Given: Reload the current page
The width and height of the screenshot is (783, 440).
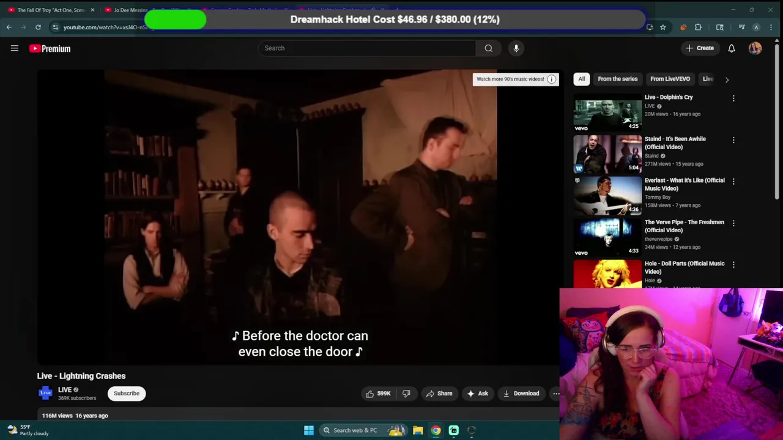Looking at the screenshot, I should (38, 27).
